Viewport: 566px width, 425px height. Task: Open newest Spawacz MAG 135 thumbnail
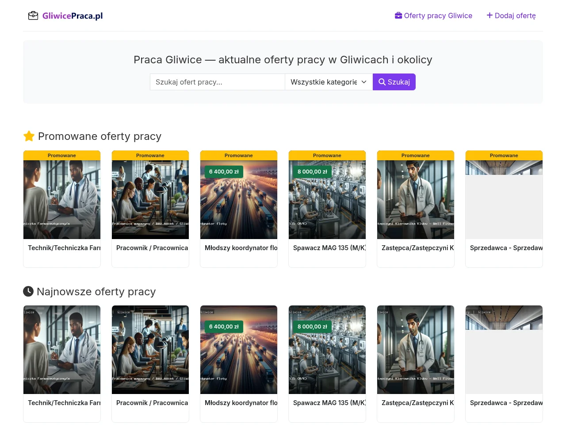point(327,350)
